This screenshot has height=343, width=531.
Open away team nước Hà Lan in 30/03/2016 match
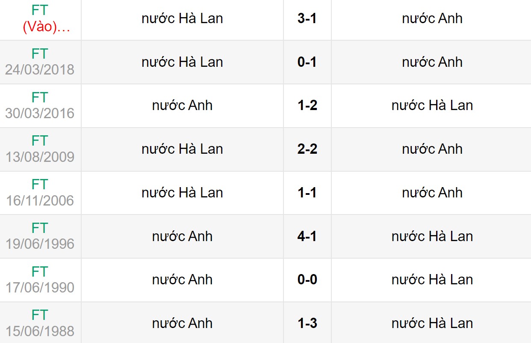coord(432,106)
